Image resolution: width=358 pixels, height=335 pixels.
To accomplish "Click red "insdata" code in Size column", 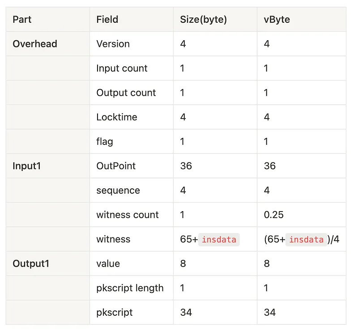I will (x=219, y=240).
